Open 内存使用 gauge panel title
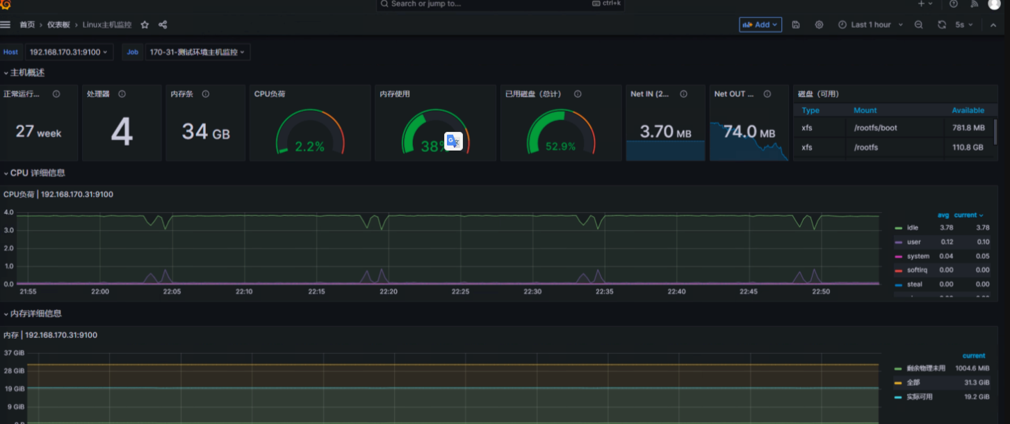This screenshot has width=1010, height=424. [395, 94]
